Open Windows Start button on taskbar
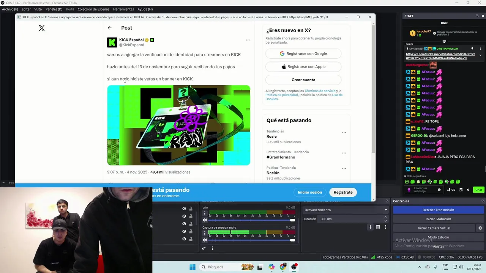The image size is (486, 273). tap(193, 267)
